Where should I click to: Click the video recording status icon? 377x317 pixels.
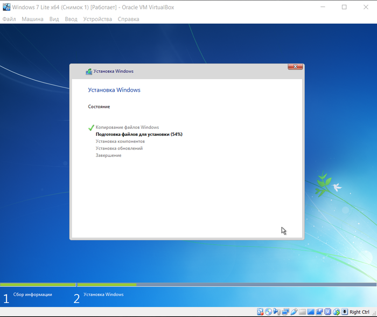(x=319, y=312)
